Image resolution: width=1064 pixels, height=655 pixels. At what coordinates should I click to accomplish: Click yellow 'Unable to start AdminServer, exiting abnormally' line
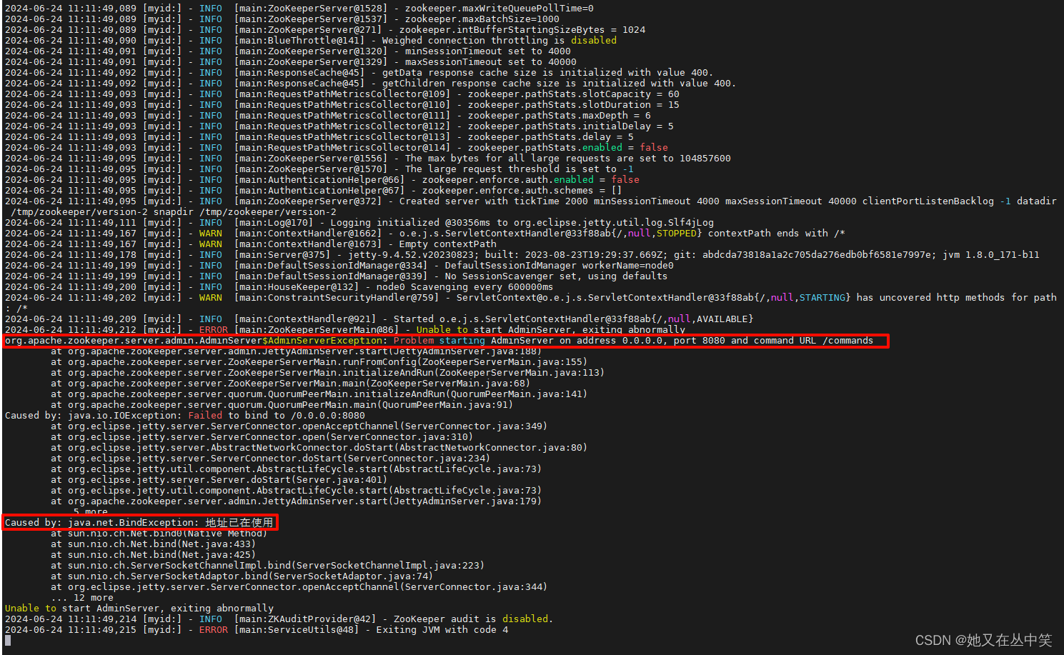(139, 609)
